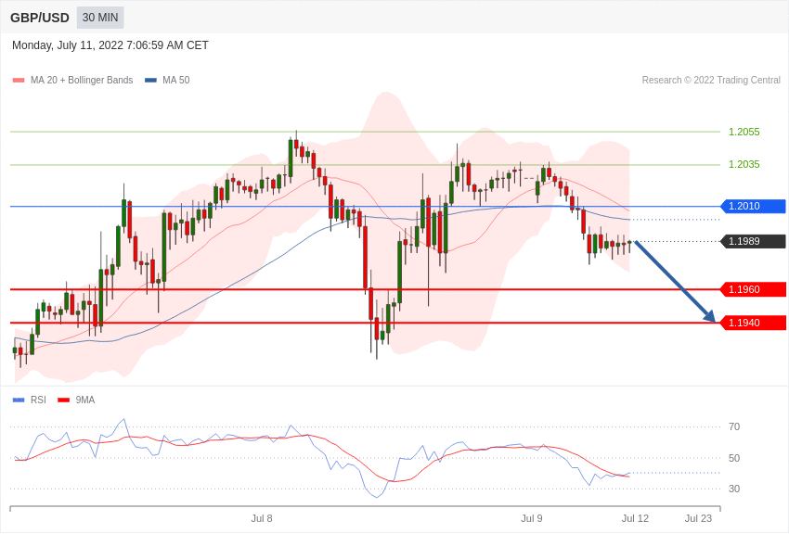The height and width of the screenshot is (534, 789).
Task: Select the red 1.1940 target price tag
Action: coord(753,324)
